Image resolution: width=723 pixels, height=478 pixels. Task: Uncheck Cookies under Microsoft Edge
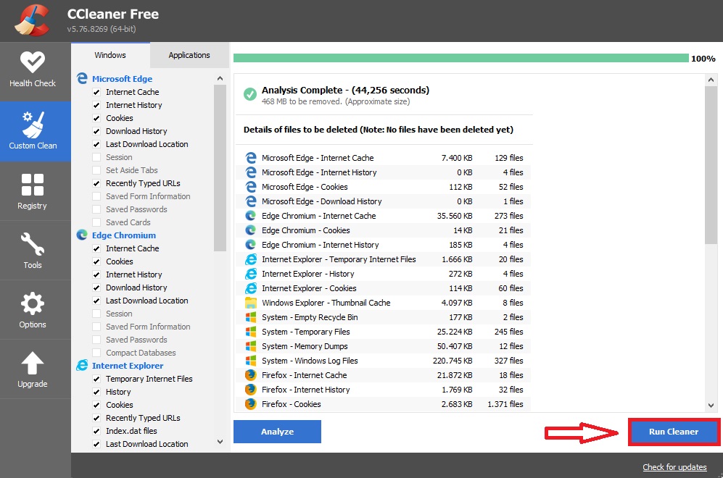point(97,118)
